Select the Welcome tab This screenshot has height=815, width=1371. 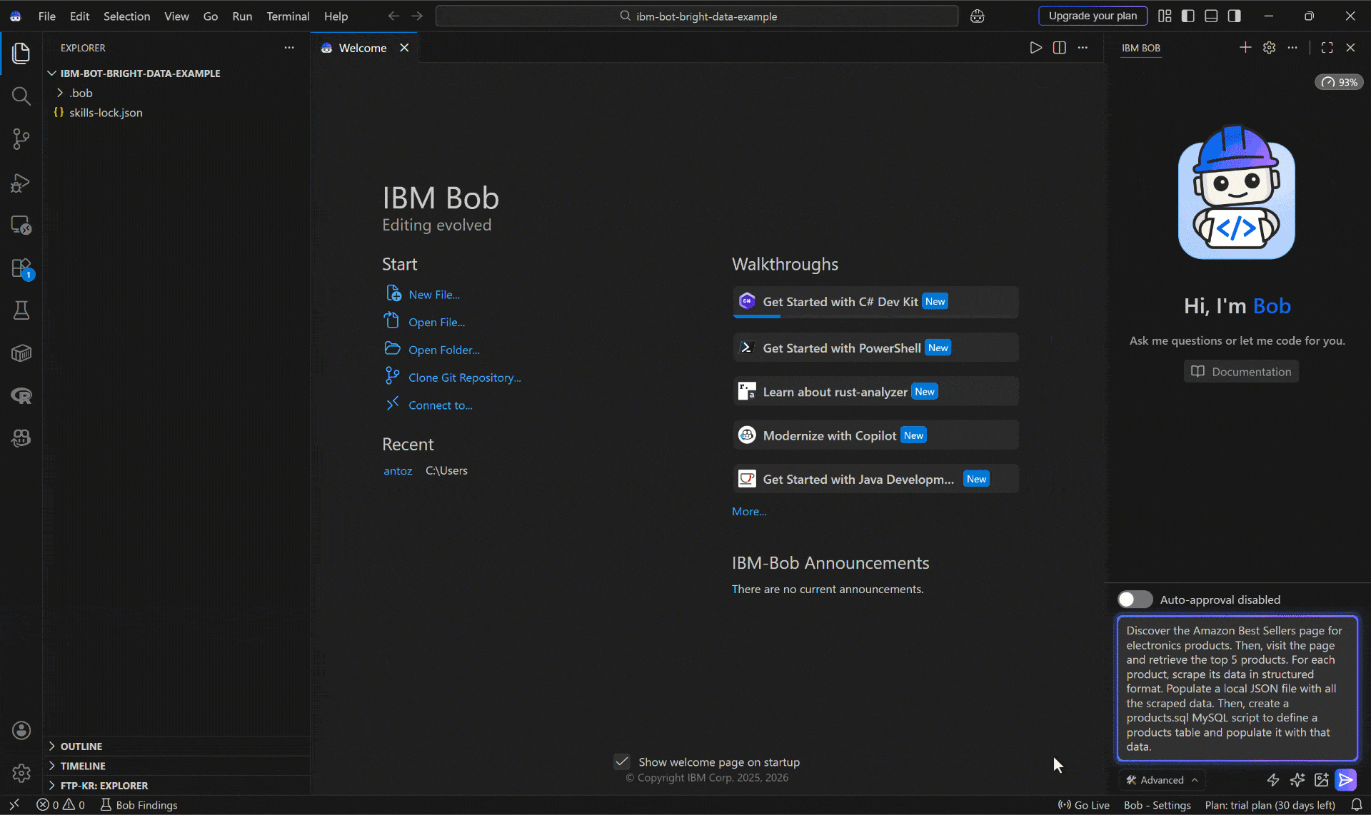point(362,48)
